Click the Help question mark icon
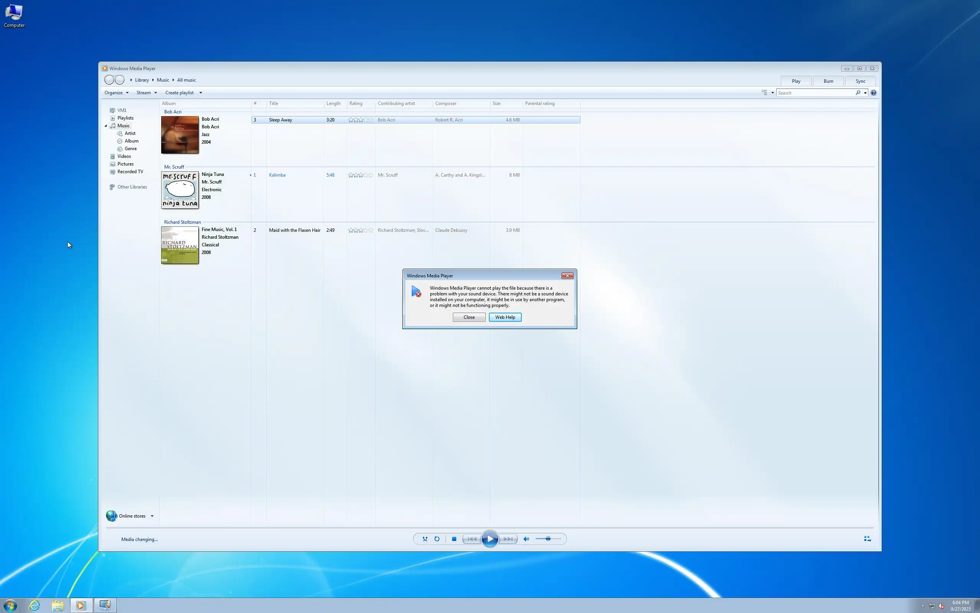 [874, 93]
